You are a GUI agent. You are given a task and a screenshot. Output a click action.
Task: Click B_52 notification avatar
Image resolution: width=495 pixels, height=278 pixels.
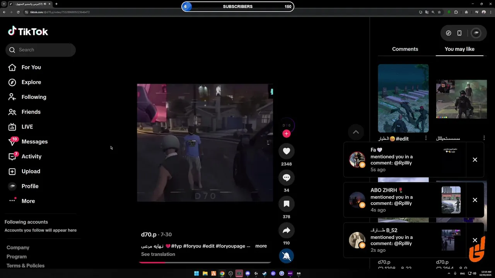tap(357, 240)
